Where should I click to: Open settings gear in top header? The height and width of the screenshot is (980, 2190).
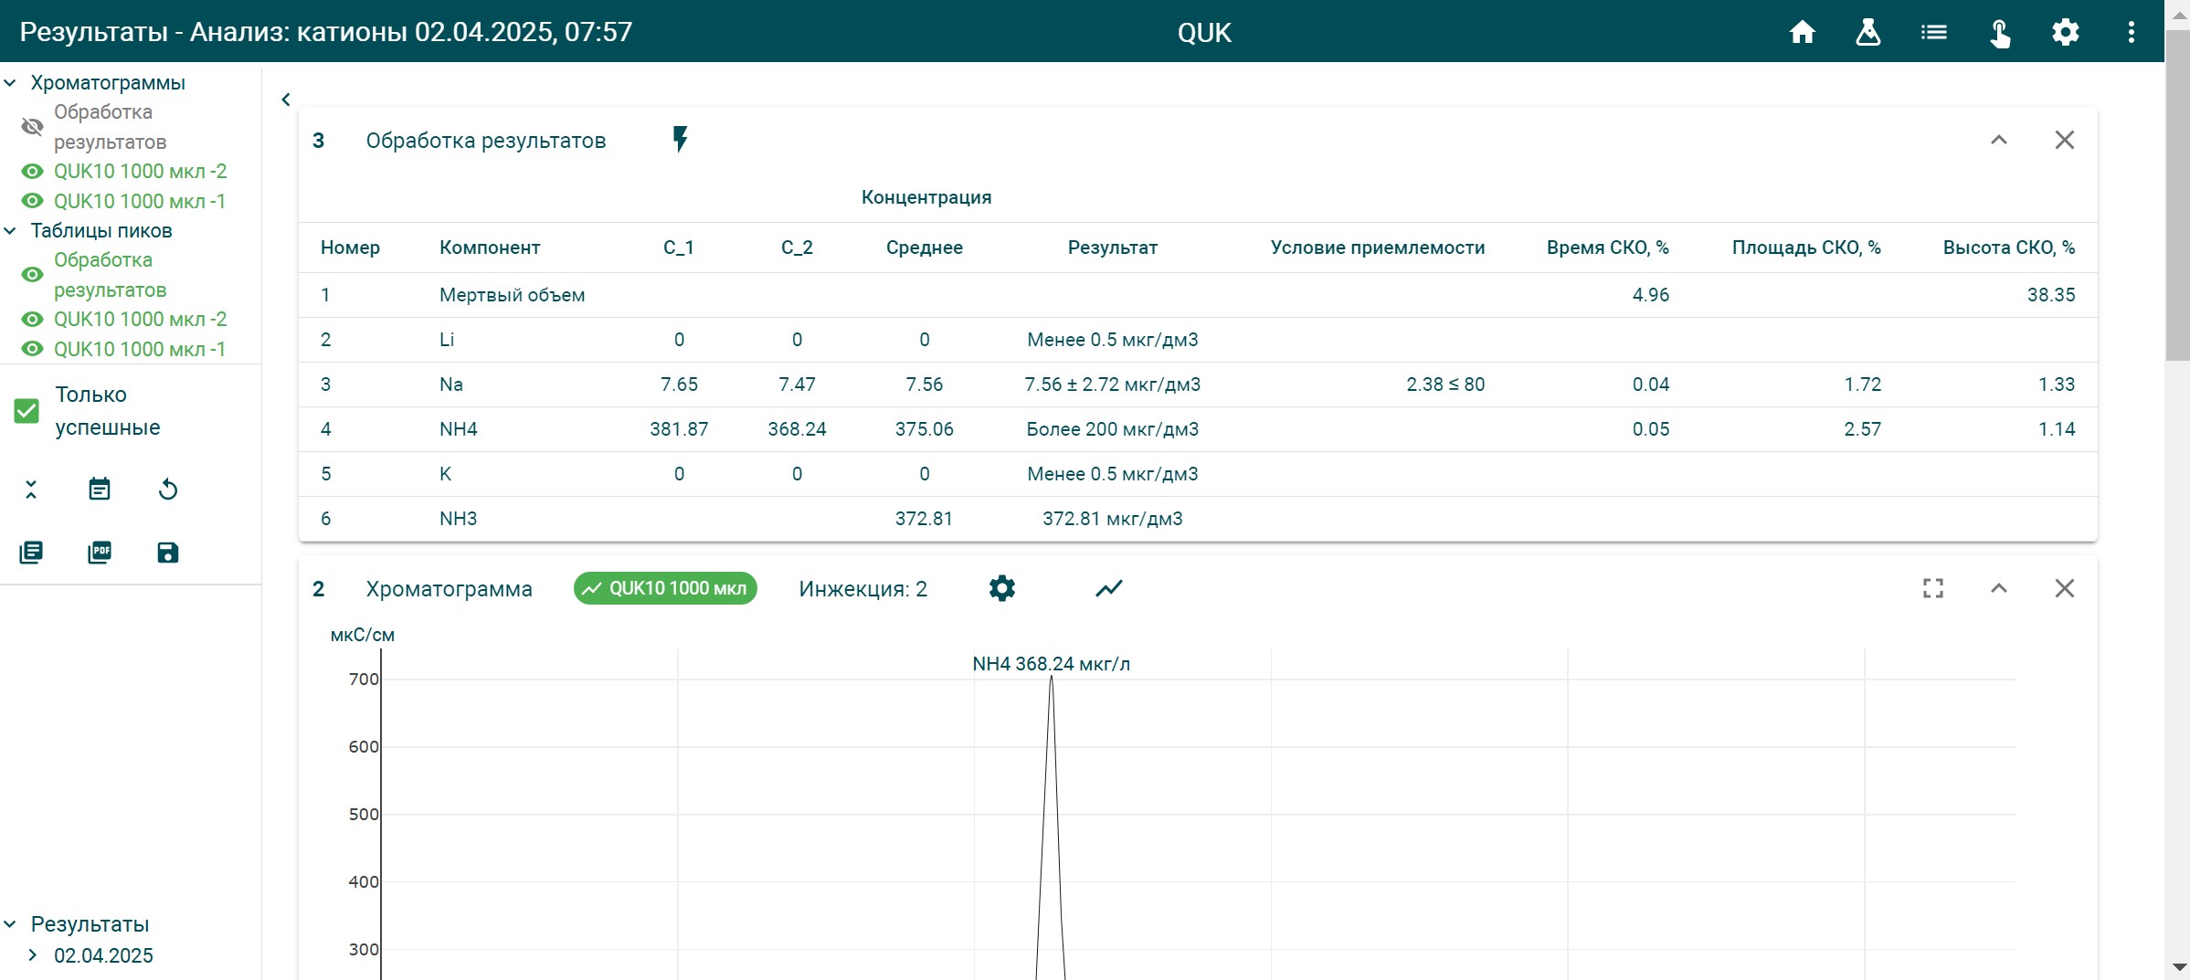pyautogui.click(x=2065, y=33)
